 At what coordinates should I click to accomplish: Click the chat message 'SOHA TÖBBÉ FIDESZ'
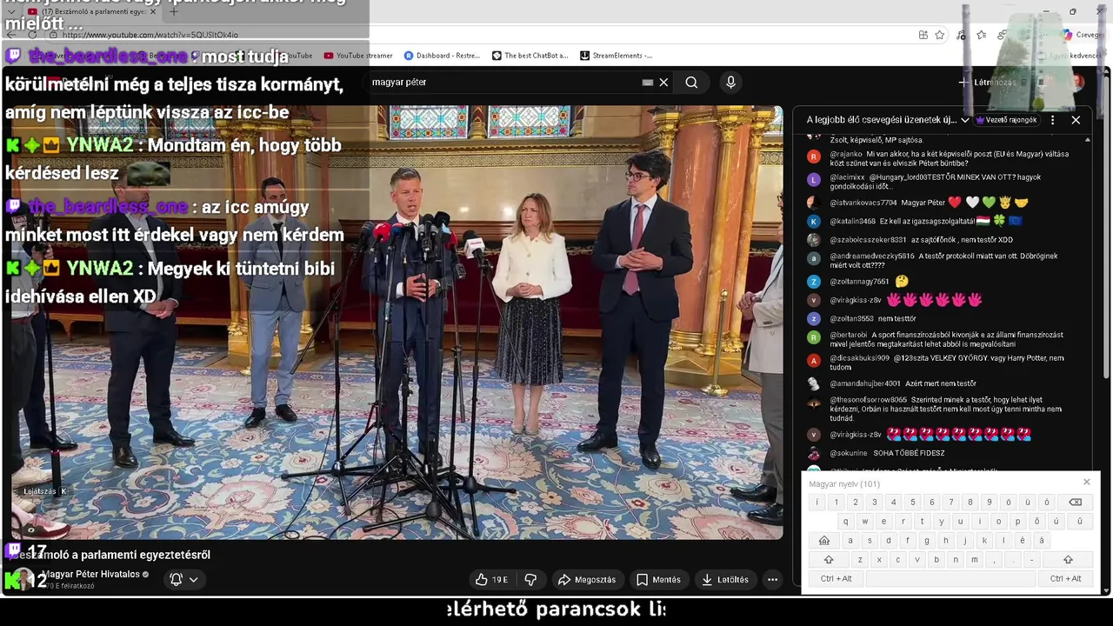[909, 453]
